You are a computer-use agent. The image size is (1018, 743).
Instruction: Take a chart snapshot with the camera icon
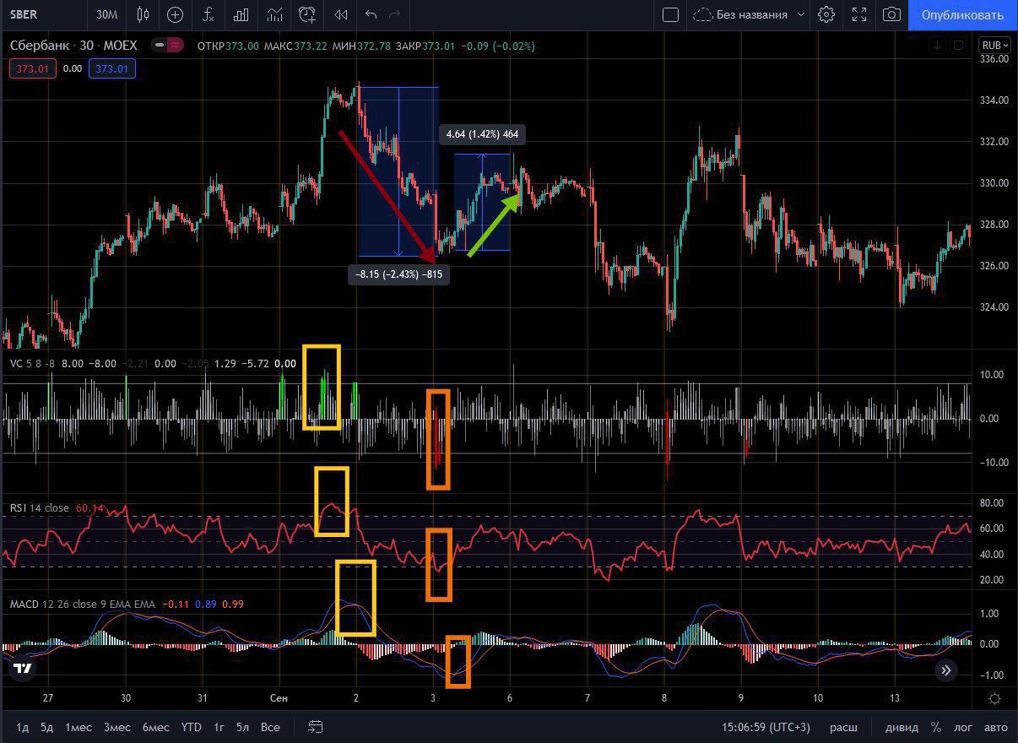891,14
